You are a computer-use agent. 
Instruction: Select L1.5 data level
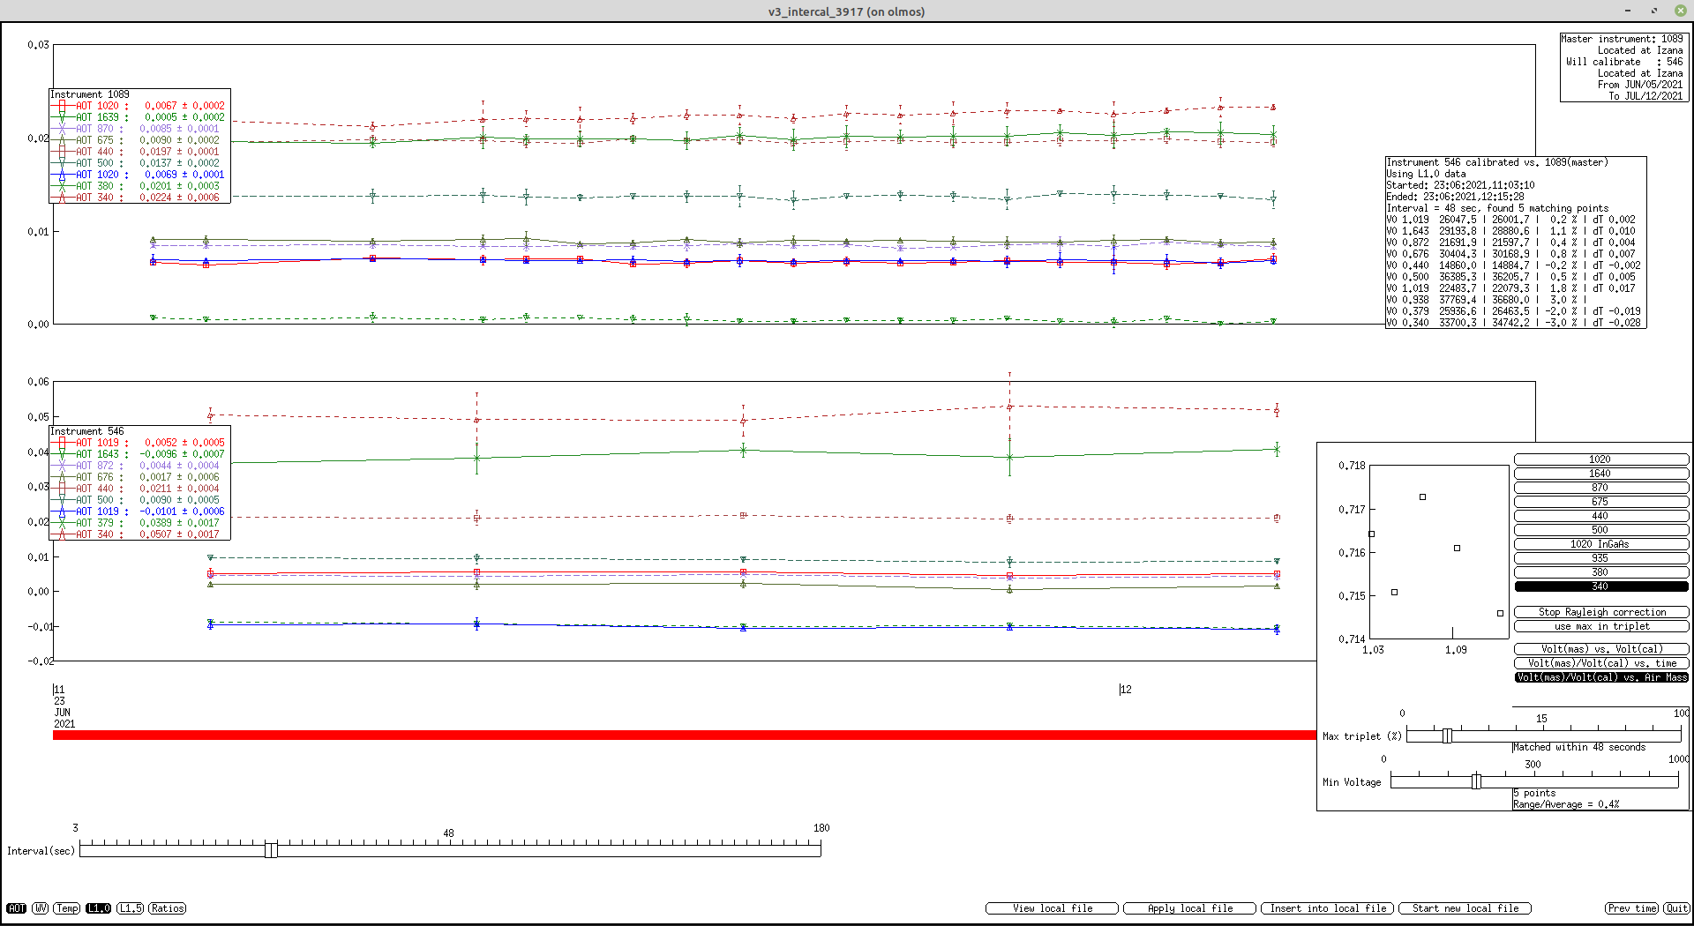click(131, 908)
